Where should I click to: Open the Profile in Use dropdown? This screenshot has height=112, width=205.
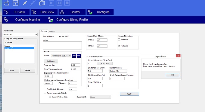(x=20, y=35)
